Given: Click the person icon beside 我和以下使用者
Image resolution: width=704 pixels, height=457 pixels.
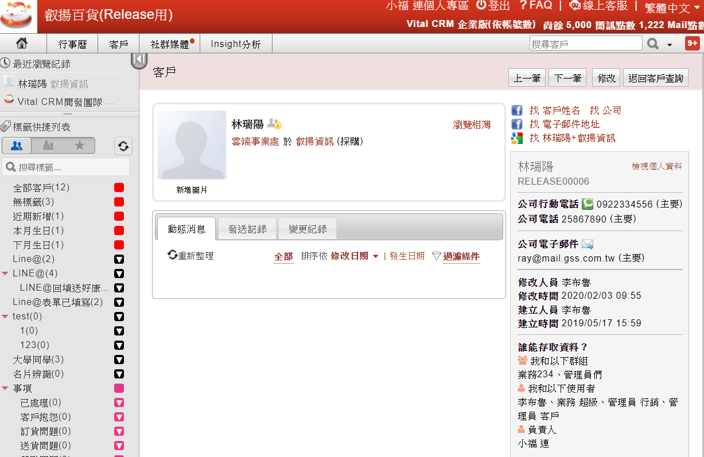Looking at the screenshot, I should [522, 388].
